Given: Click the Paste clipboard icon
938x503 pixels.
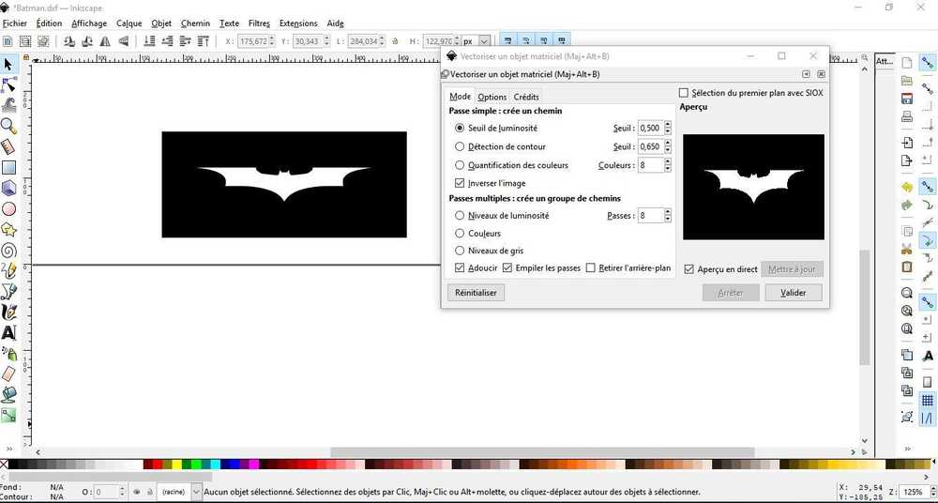Looking at the screenshot, I should (x=907, y=267).
